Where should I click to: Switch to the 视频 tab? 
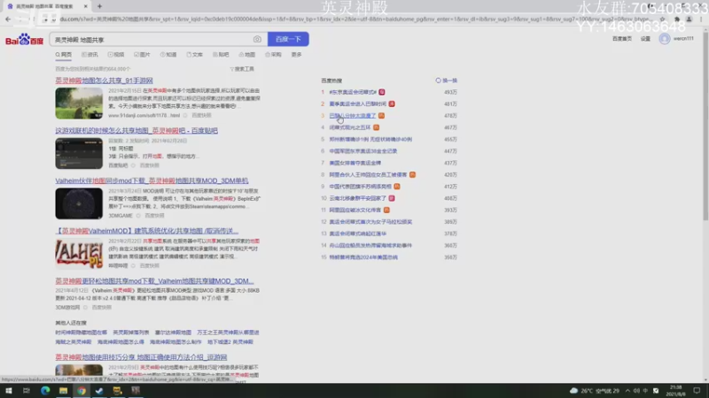[x=116, y=55]
